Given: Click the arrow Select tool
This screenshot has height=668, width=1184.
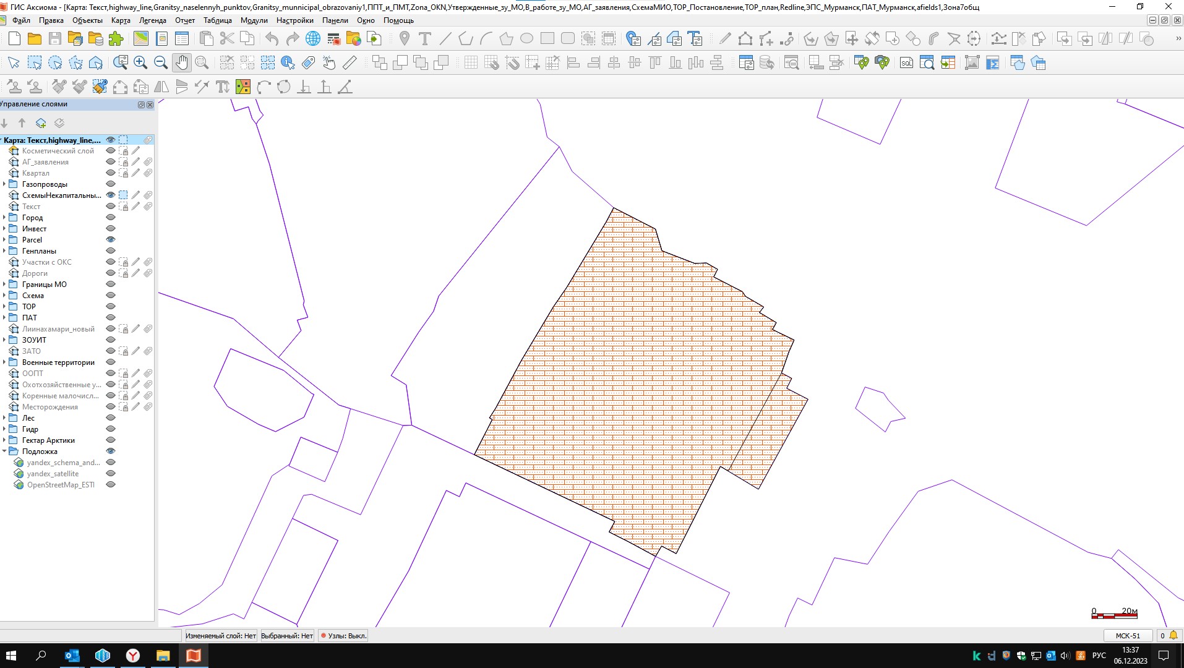Looking at the screenshot, I should (x=14, y=62).
